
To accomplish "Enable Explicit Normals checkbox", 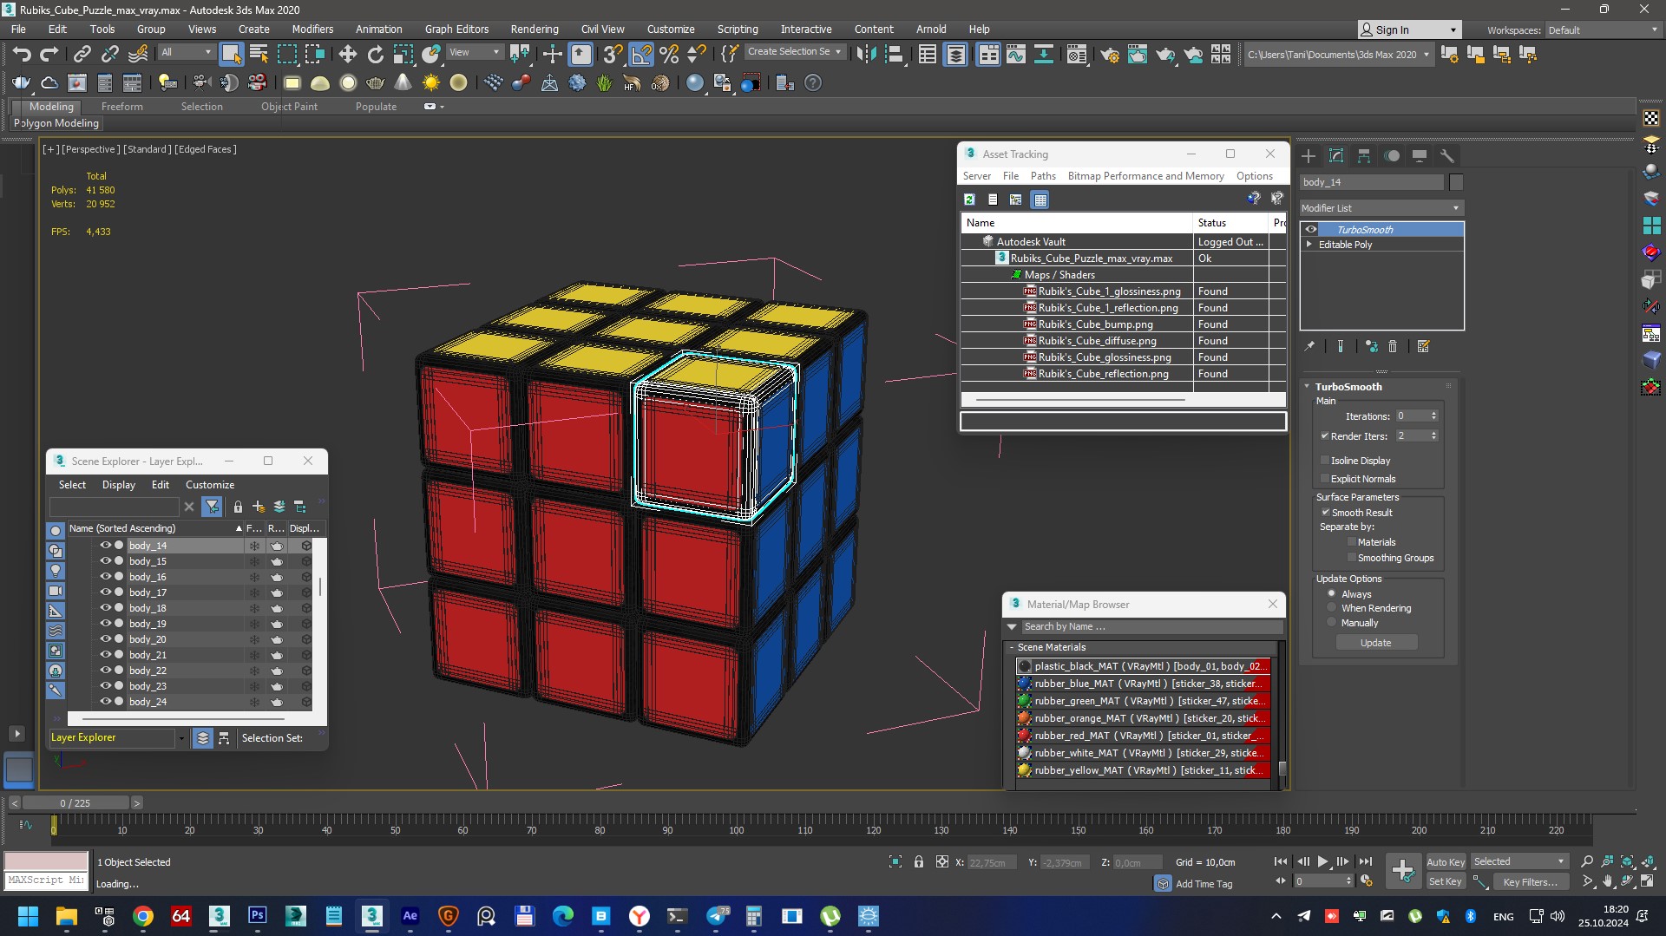I will [1325, 479].
